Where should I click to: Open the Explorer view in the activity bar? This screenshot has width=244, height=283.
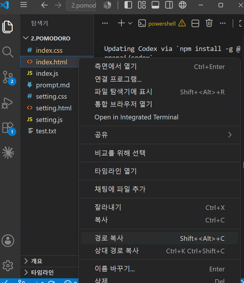[x=8, y=27]
